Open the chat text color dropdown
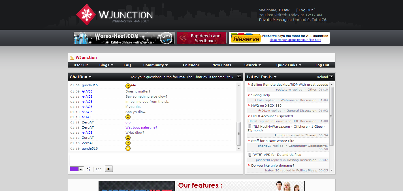 click(81, 169)
